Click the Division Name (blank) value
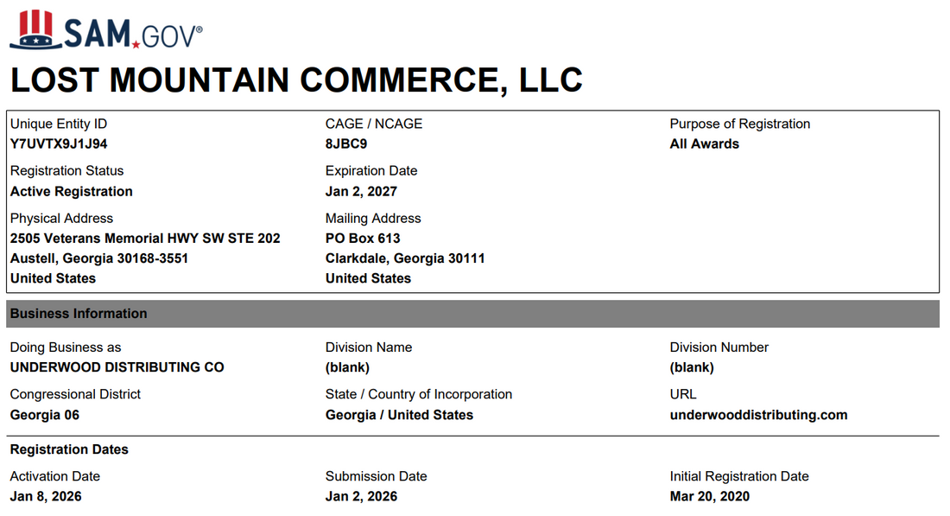 347,366
